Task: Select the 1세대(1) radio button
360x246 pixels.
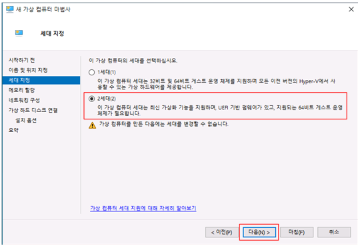Action: (91, 73)
